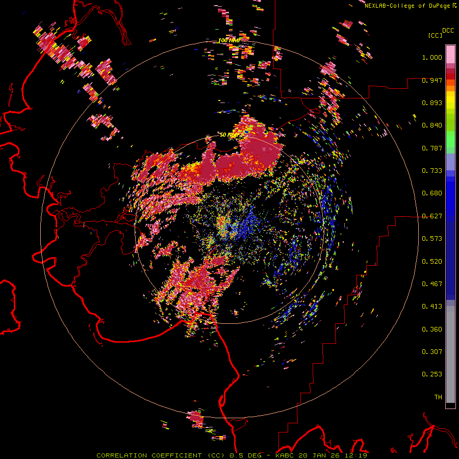Click the 50 NMI range ring label

(x=229, y=135)
